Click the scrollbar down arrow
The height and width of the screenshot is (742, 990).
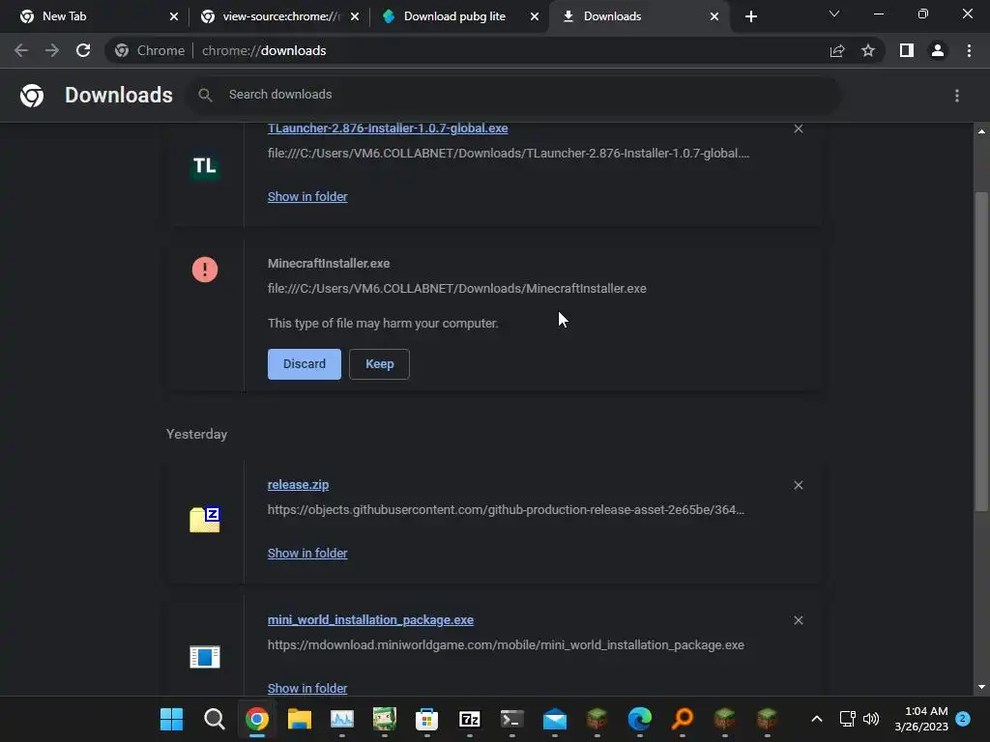[981, 687]
